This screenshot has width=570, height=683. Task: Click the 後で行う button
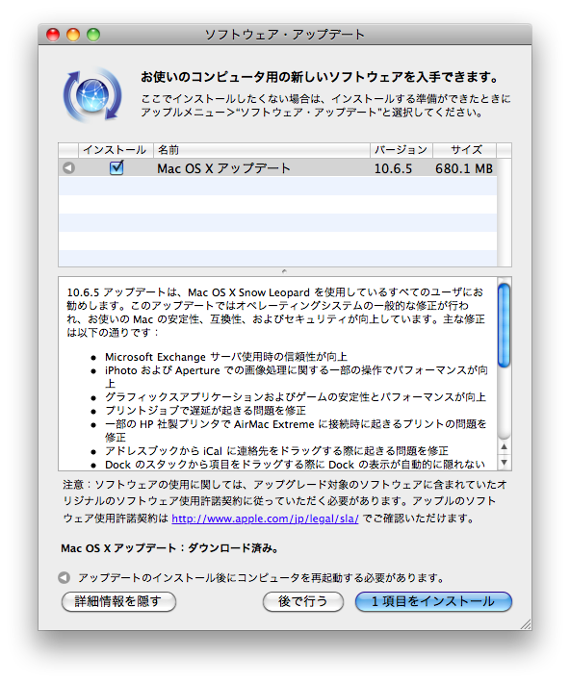coord(303,601)
